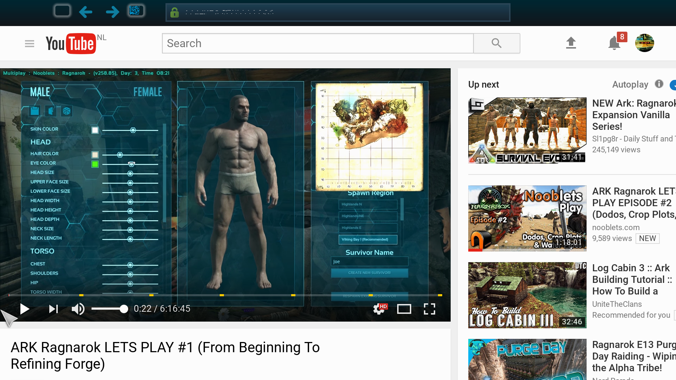This screenshot has height=380, width=676.
Task: Open the Purge Day thumbnail
Action: (527, 359)
